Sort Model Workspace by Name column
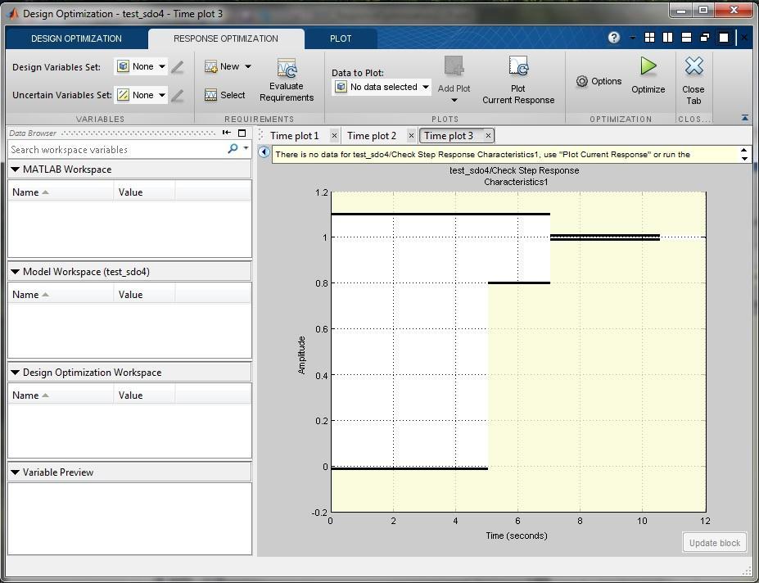The height and width of the screenshot is (583, 759). 61,295
